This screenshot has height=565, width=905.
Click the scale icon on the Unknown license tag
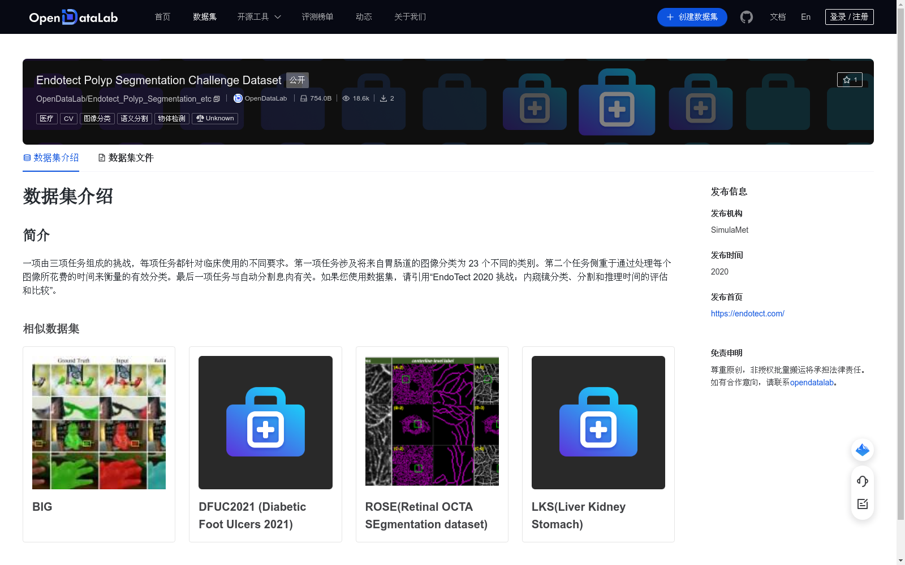point(200,118)
